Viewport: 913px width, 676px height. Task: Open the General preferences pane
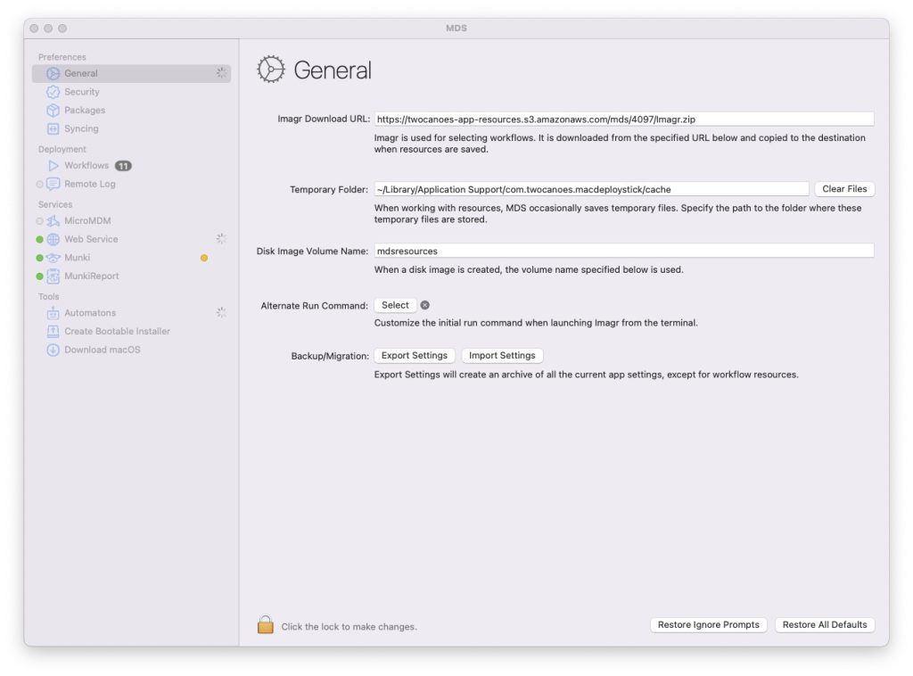tap(132, 73)
